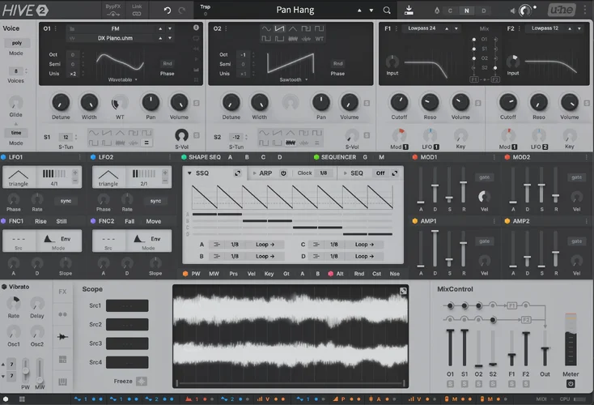
Task: Toggle the Scope Freeze checkbox
Action: pos(142,381)
